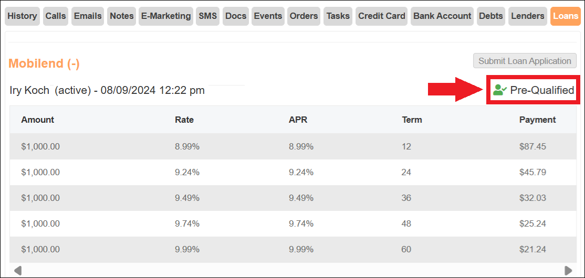
Task: Select the $21.24 payment cell
Action: pos(533,249)
